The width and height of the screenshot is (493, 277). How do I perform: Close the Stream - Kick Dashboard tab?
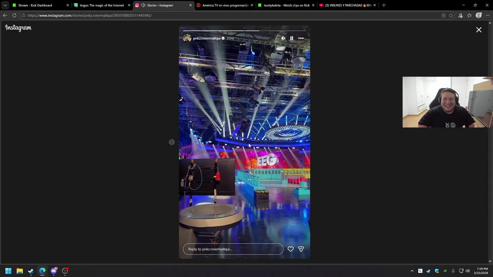click(x=68, y=5)
